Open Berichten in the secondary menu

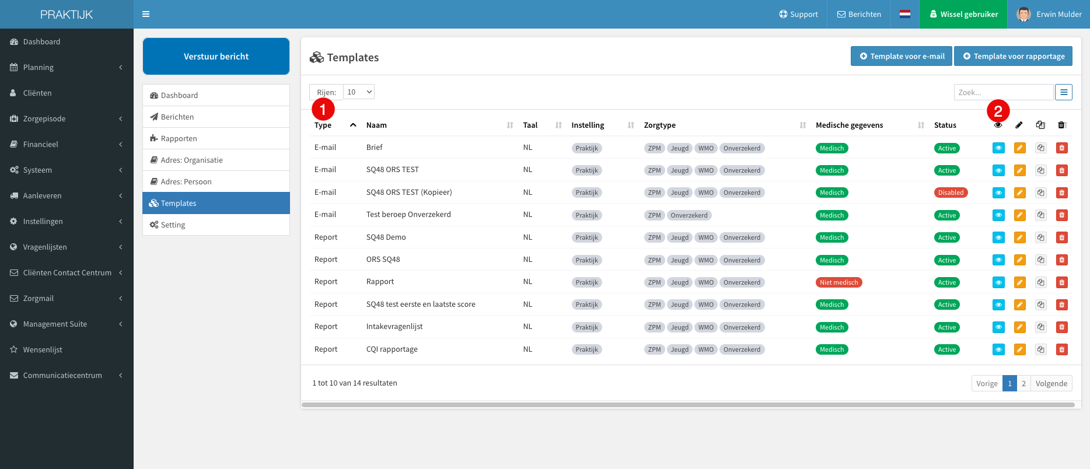[216, 117]
